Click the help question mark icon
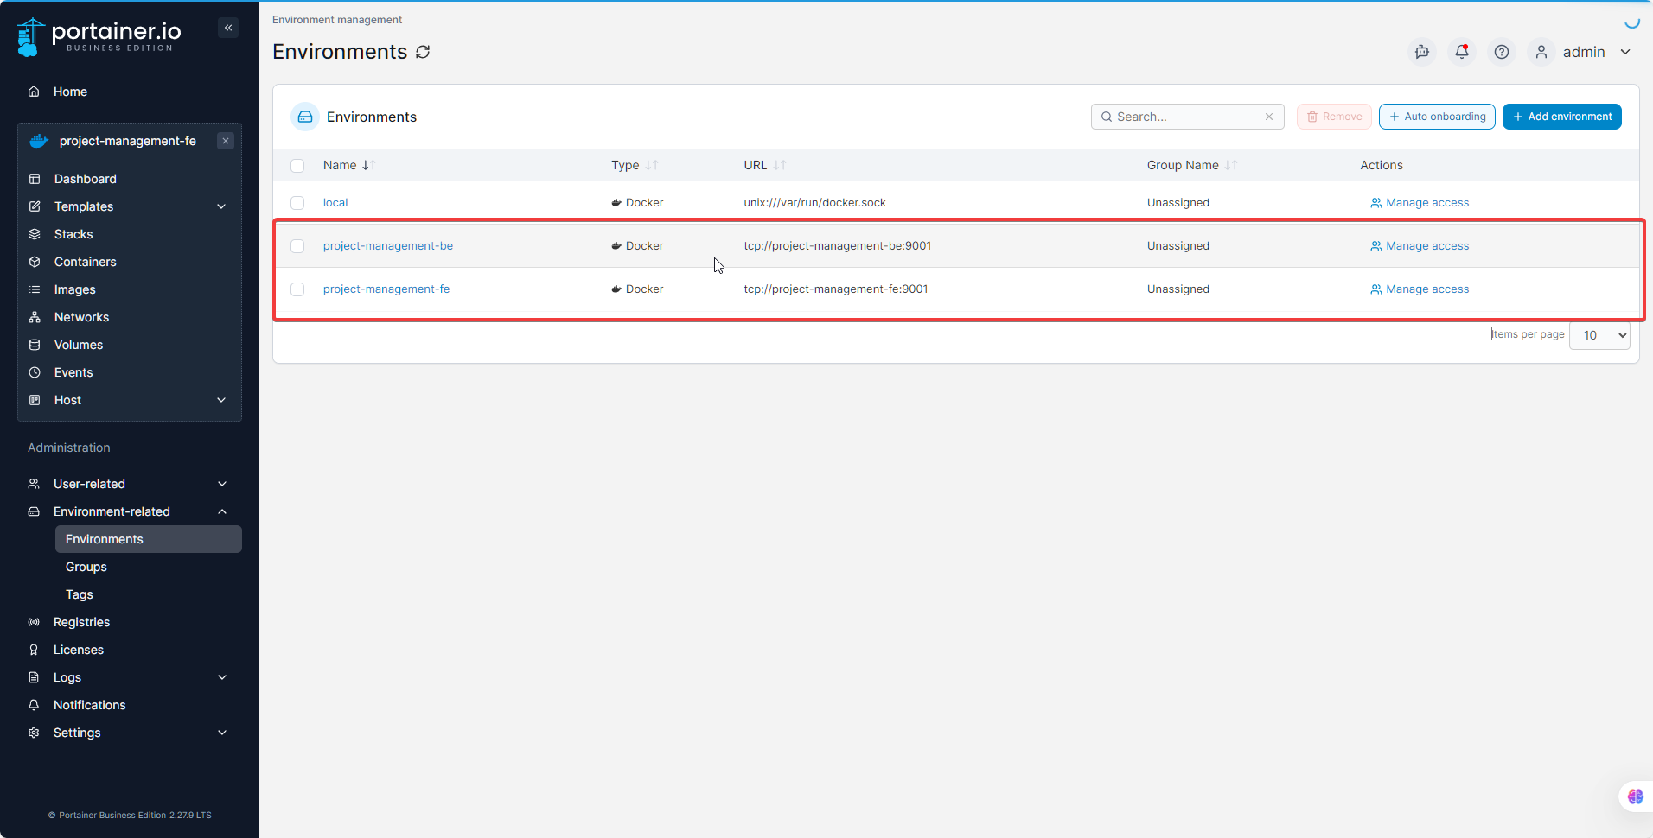 1502,52
